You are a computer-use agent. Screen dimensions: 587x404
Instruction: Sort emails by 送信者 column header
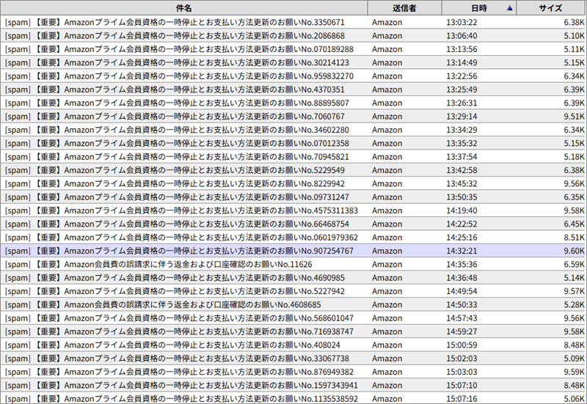[x=404, y=9]
